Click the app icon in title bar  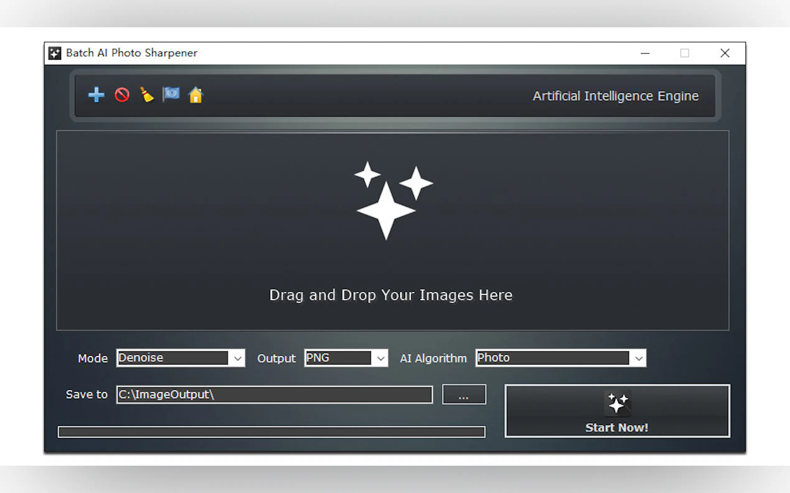pyautogui.click(x=54, y=53)
